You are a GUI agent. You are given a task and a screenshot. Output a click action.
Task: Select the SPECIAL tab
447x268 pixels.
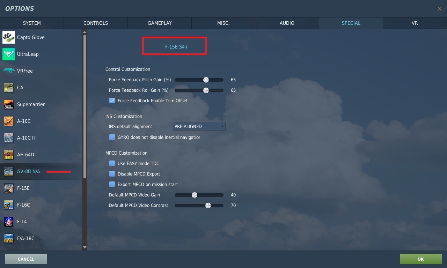click(351, 23)
